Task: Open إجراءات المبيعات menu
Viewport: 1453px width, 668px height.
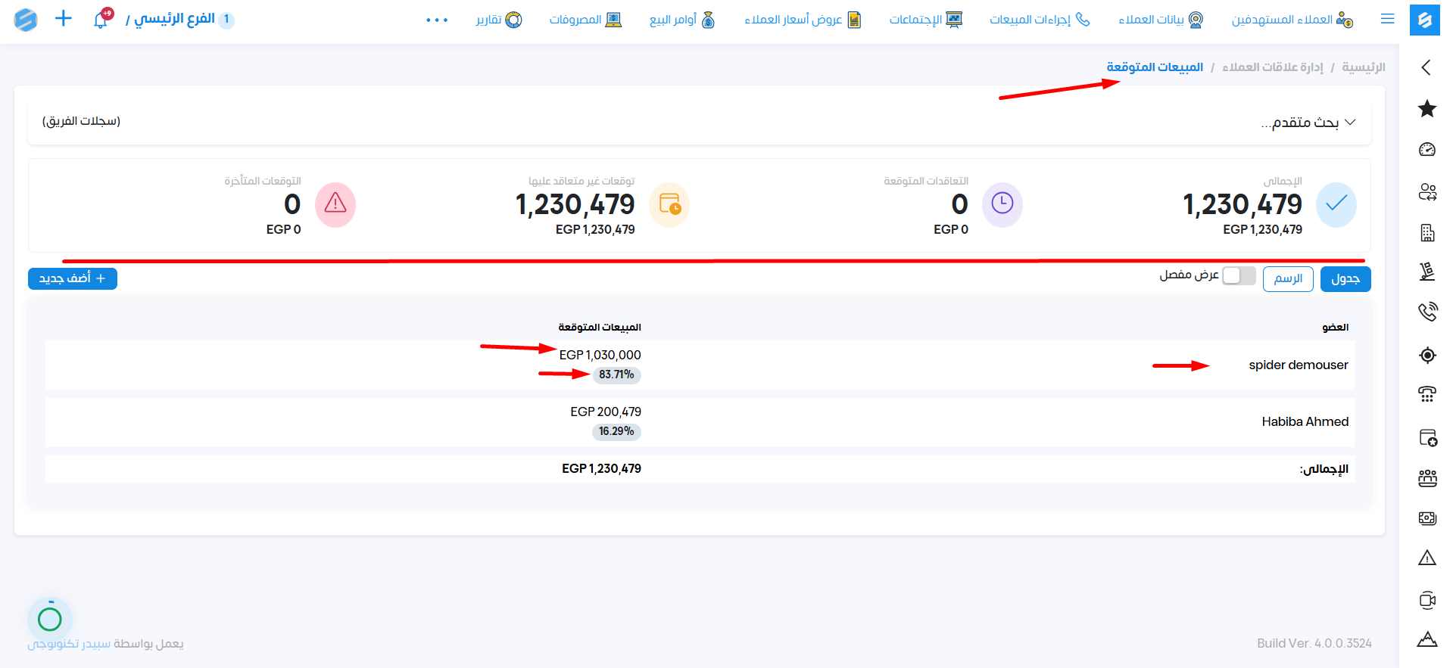Action: pyautogui.click(x=1040, y=20)
